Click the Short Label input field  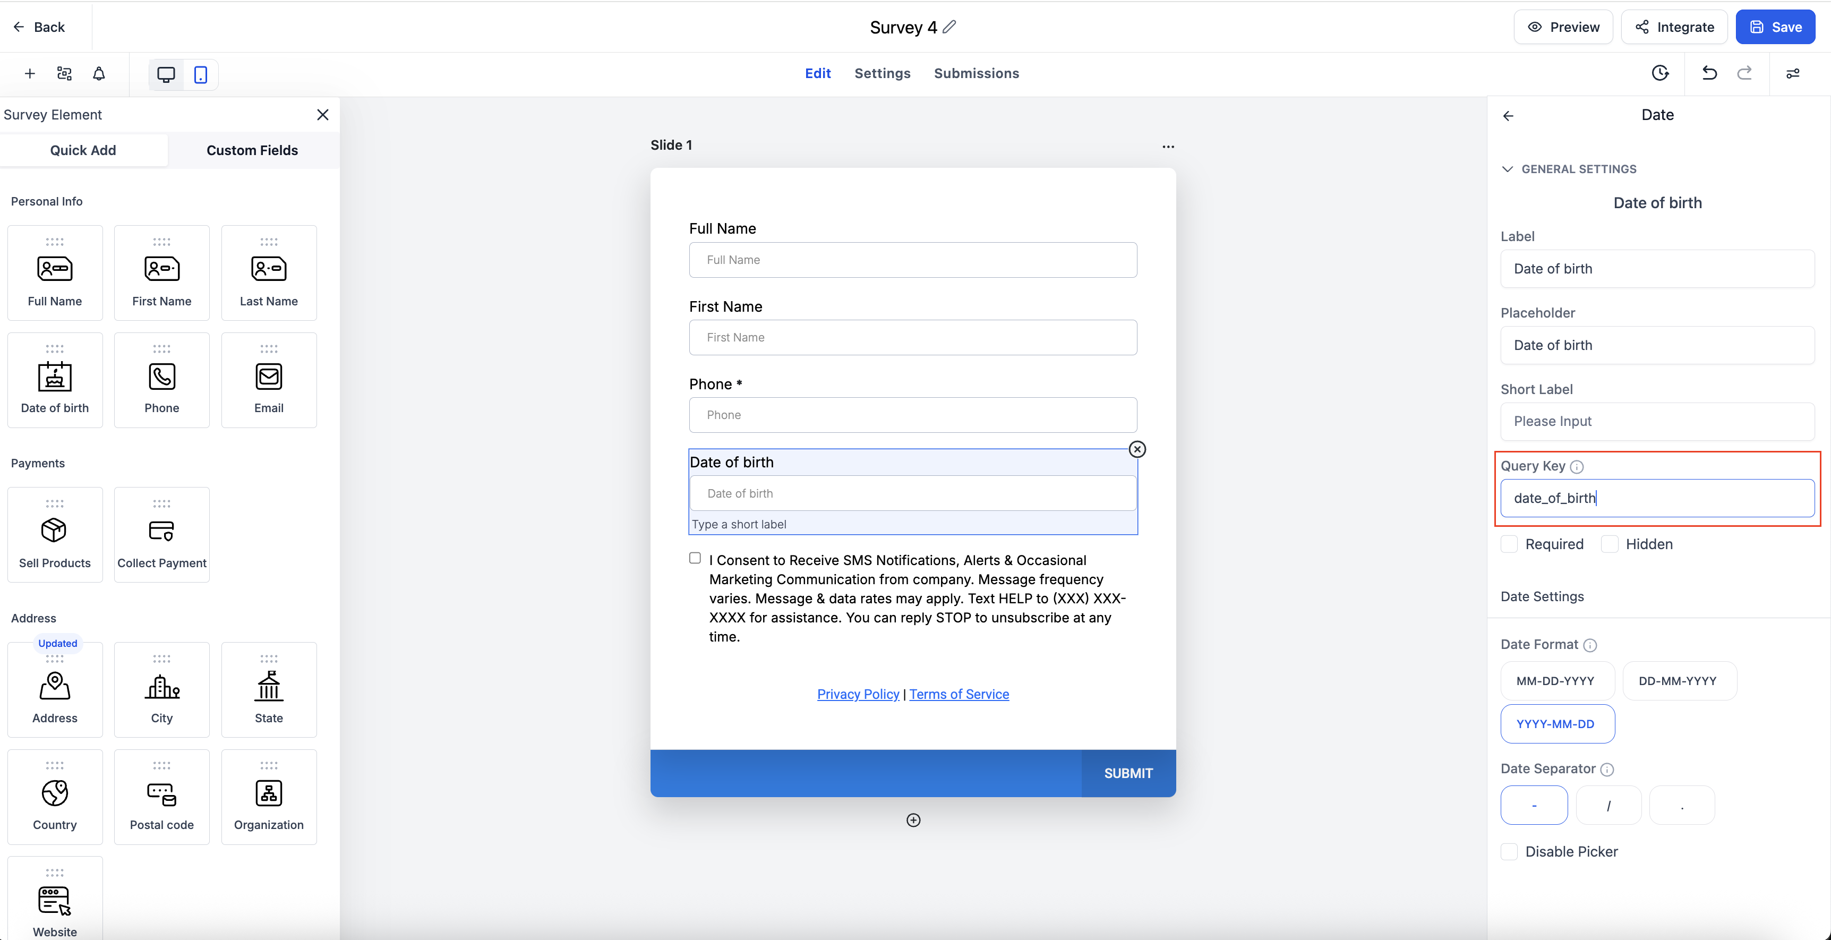pyautogui.click(x=1657, y=422)
